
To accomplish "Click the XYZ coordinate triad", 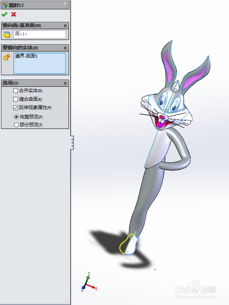I will (88, 282).
